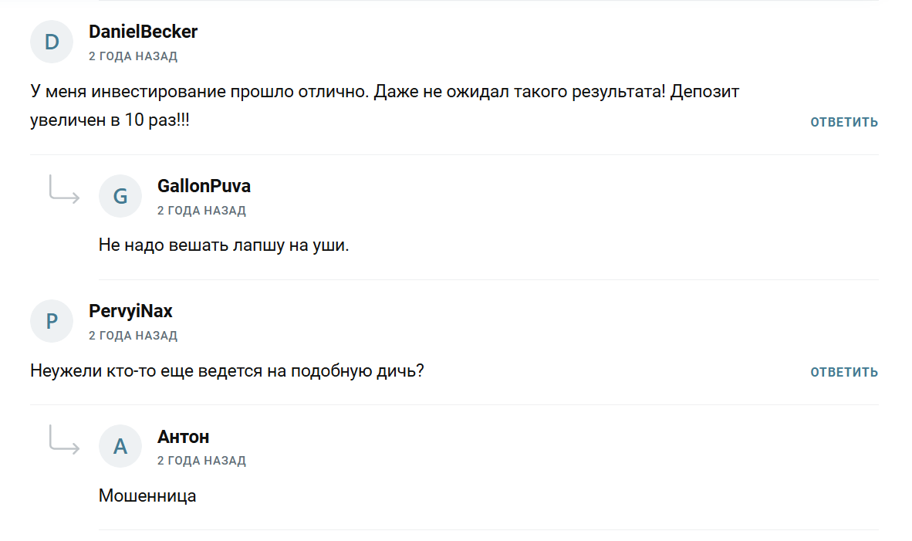This screenshot has height=541, width=912.
Task: Click the timestamp under GallonPuva
Action: coord(201,211)
